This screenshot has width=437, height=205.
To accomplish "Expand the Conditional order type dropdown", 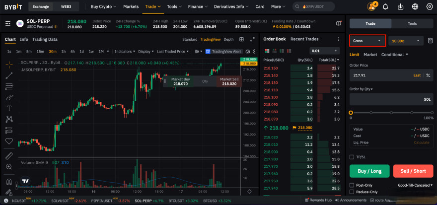I will coord(395,55).
